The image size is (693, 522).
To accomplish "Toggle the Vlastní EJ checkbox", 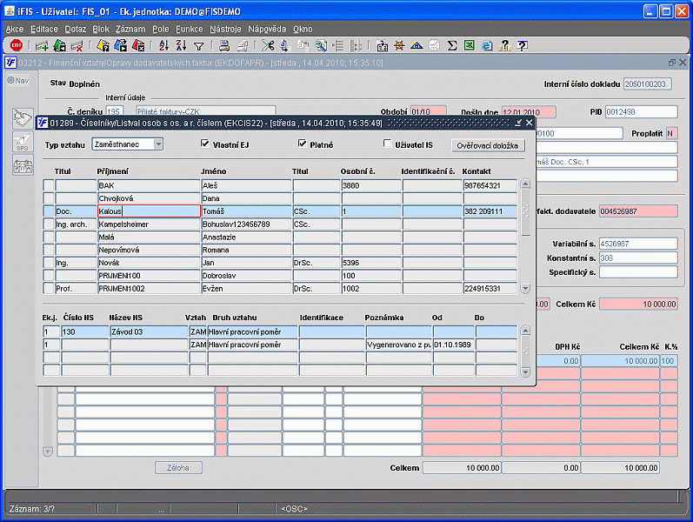I will [x=205, y=144].
